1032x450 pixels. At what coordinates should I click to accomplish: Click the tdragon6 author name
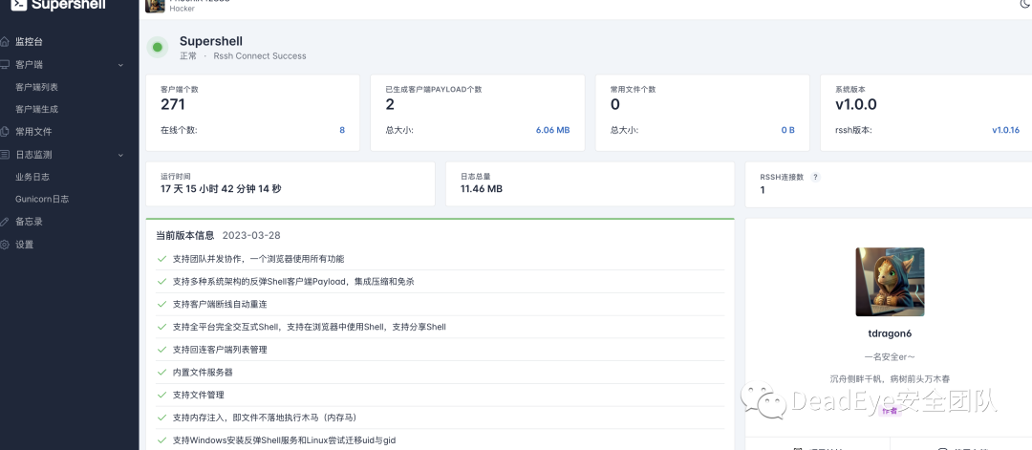point(890,333)
